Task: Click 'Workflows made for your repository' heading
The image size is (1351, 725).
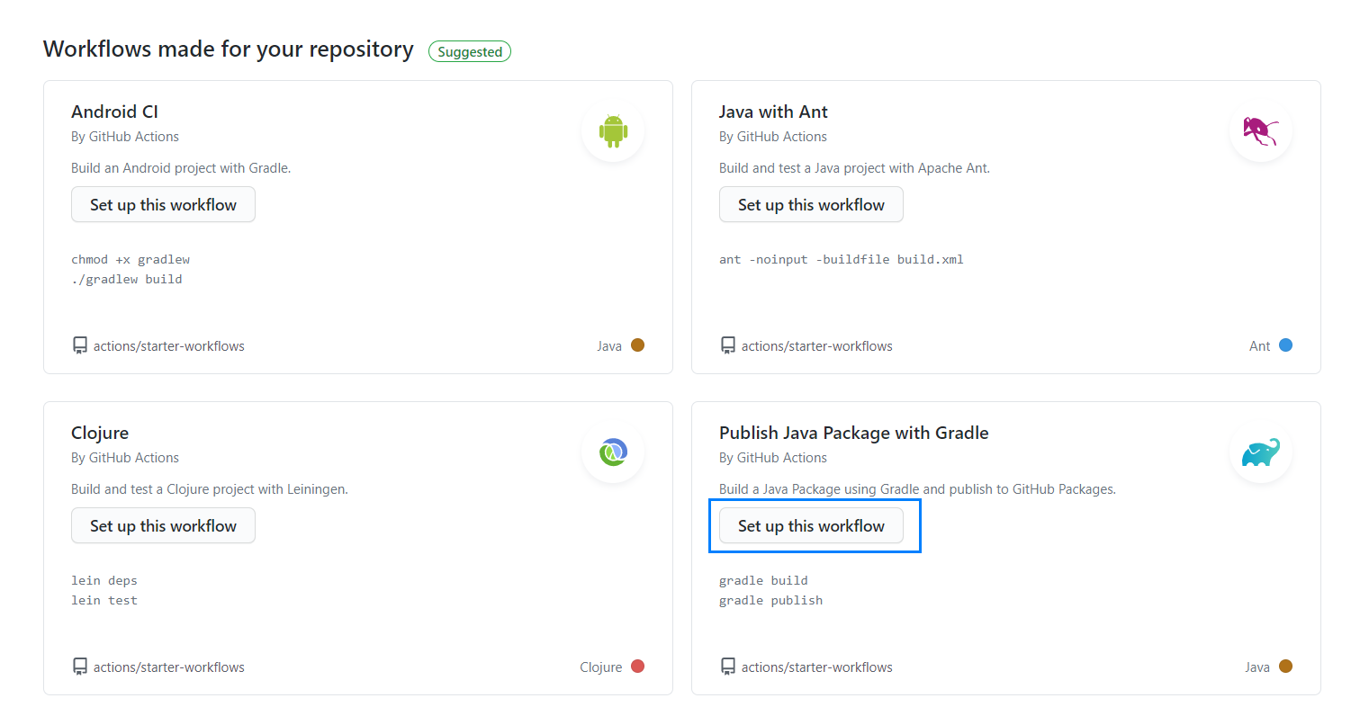Action: coord(229,49)
